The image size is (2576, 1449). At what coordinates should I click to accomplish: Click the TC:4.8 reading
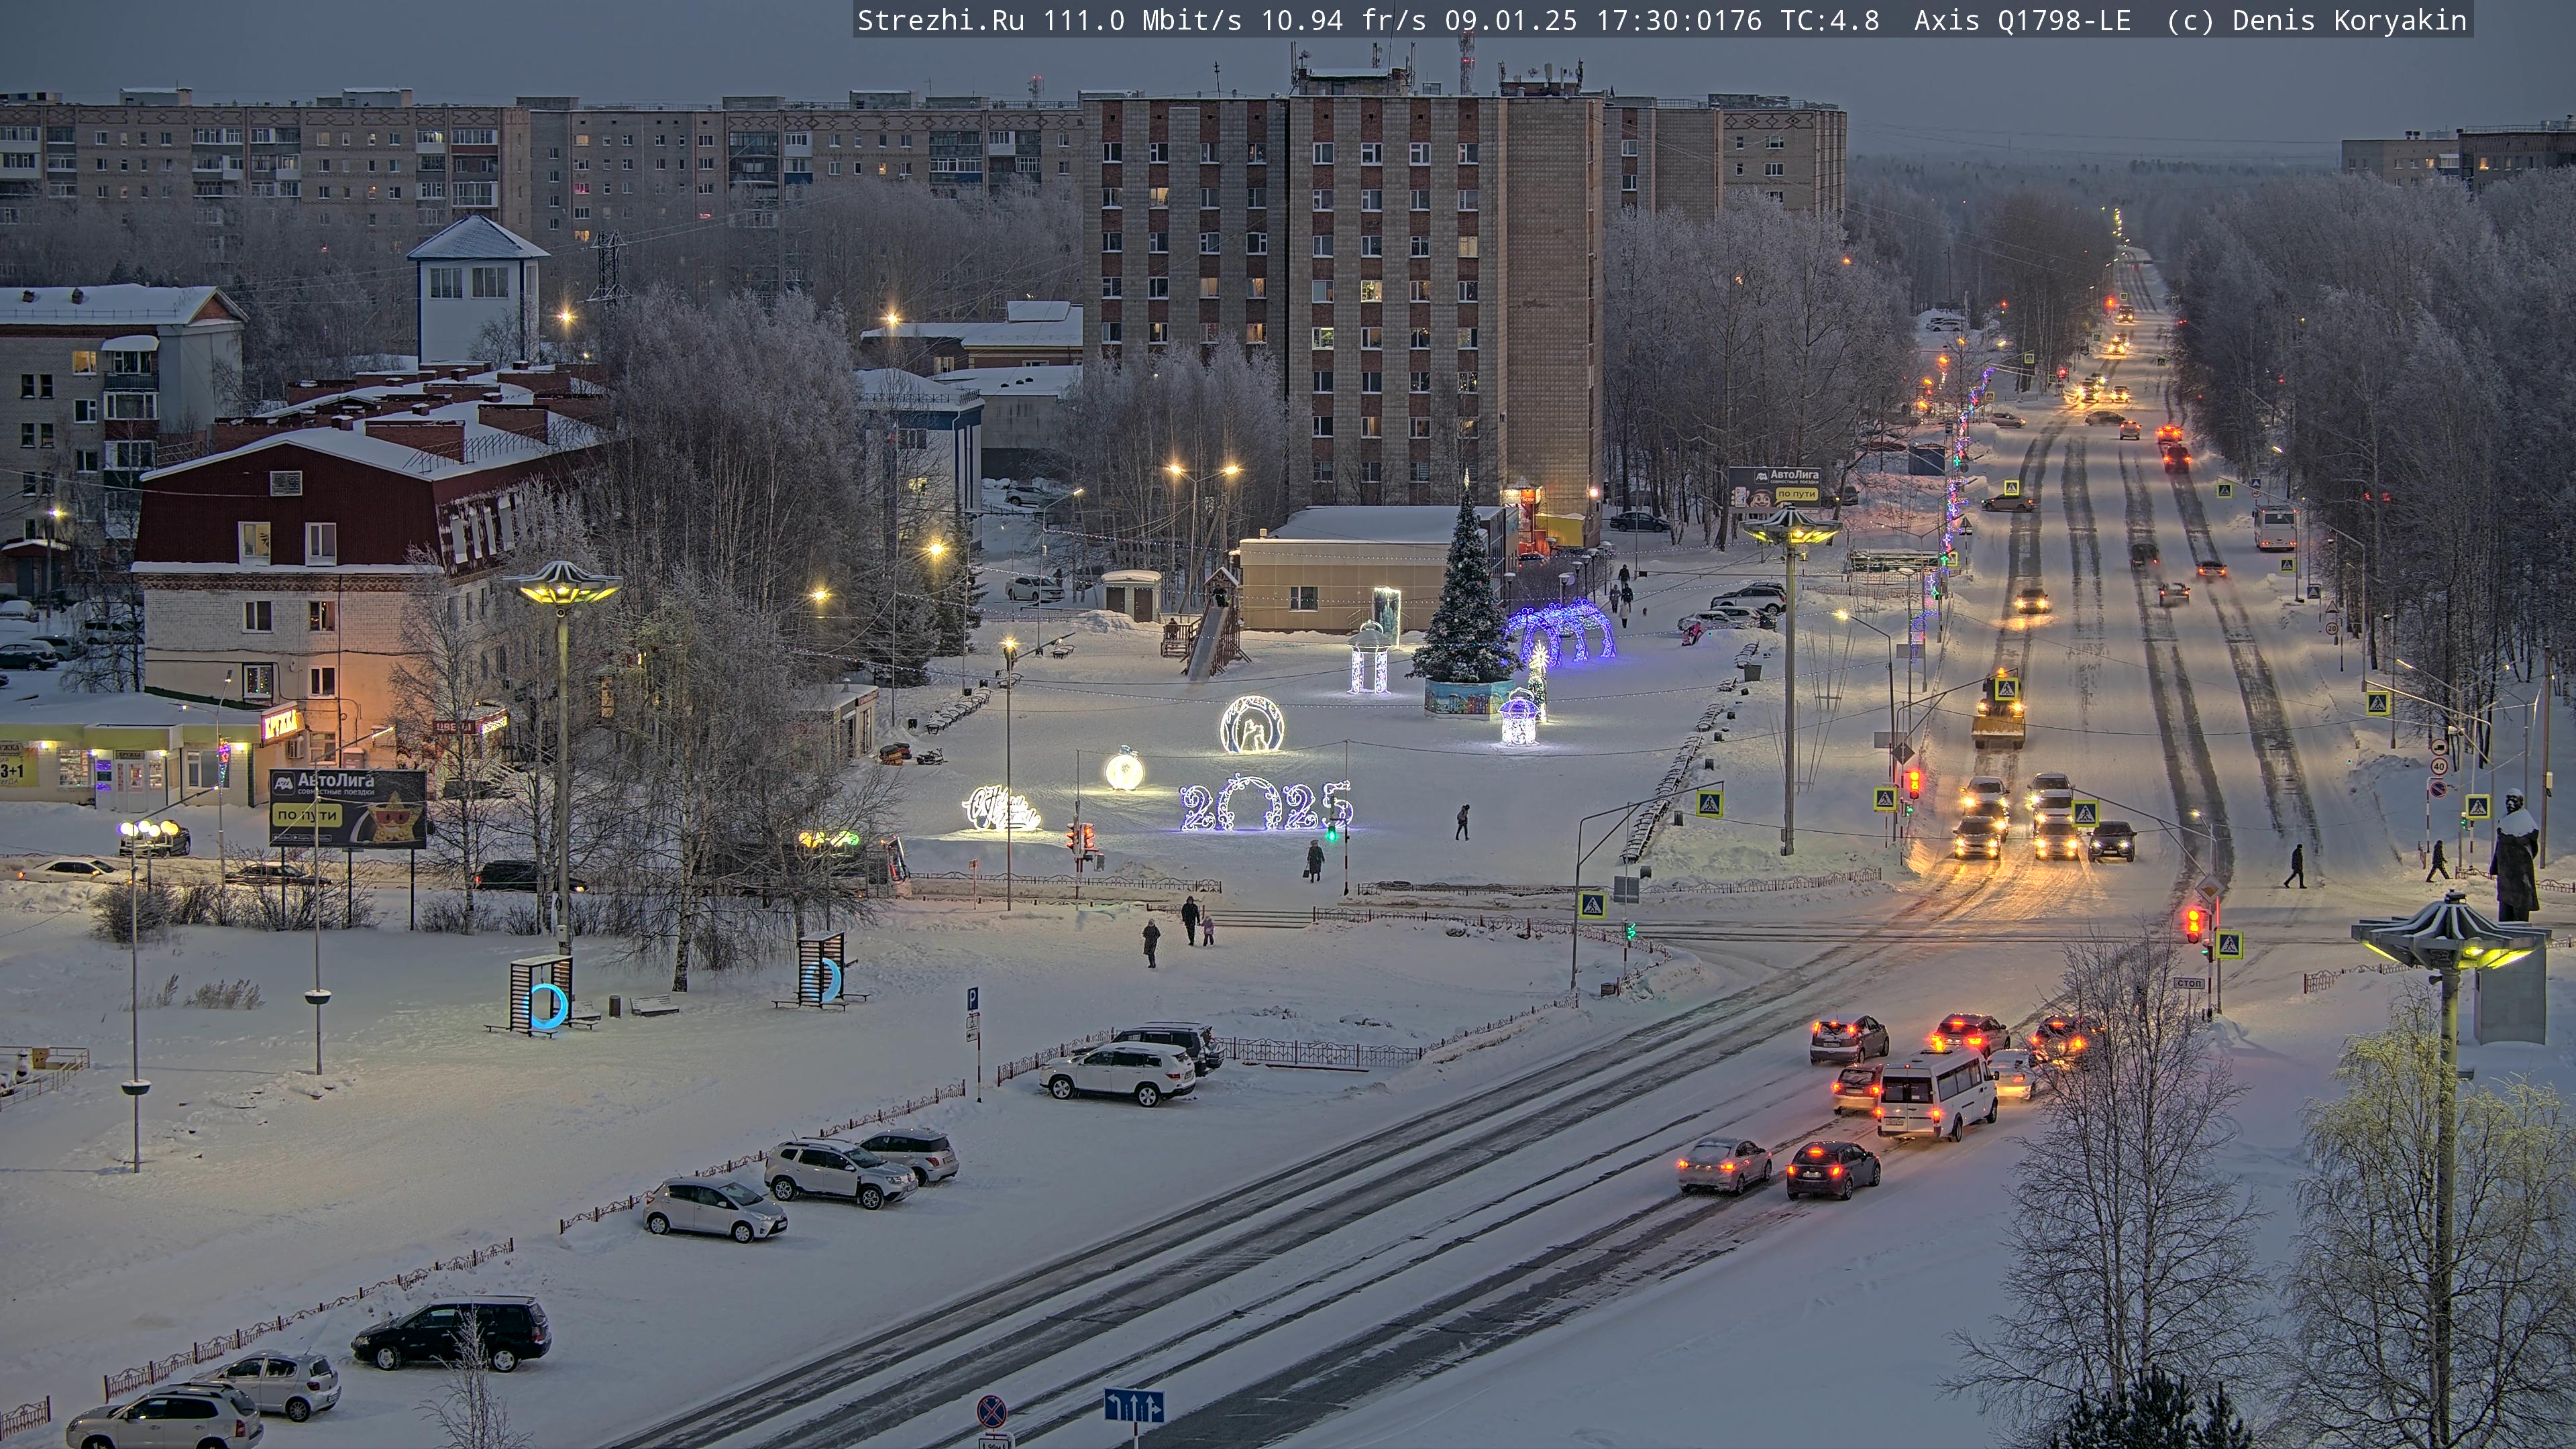click(1829, 20)
